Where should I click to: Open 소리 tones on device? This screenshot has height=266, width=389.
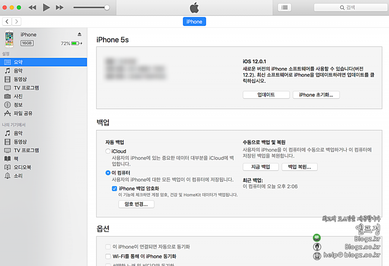click(43, 176)
